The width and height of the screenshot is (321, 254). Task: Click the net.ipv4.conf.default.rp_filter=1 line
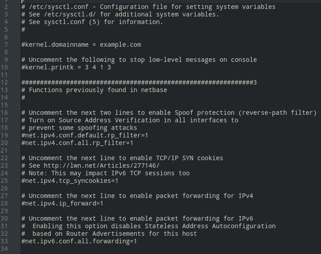pyautogui.click(x=85, y=135)
